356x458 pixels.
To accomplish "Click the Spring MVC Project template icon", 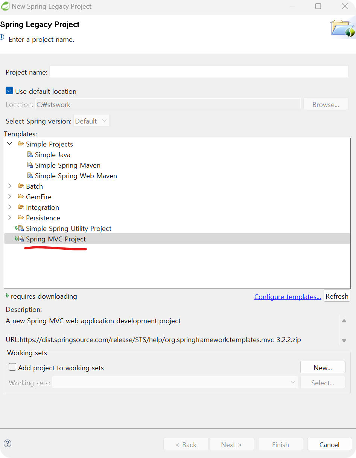I will point(19,239).
